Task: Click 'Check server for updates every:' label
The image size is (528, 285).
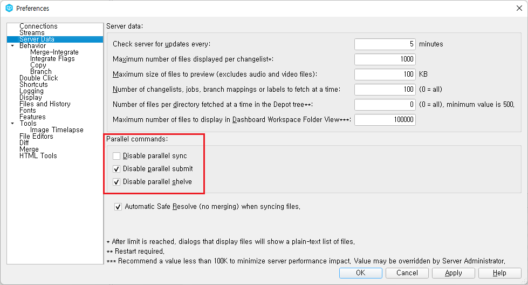Action: click(162, 44)
